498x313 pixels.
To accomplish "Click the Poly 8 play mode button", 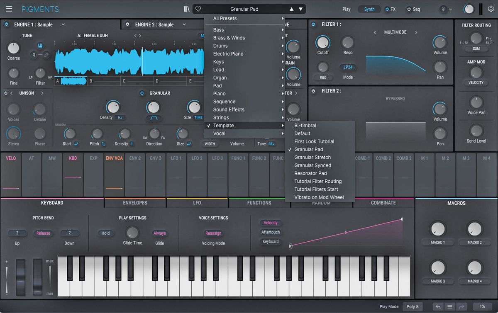I will [413, 307].
